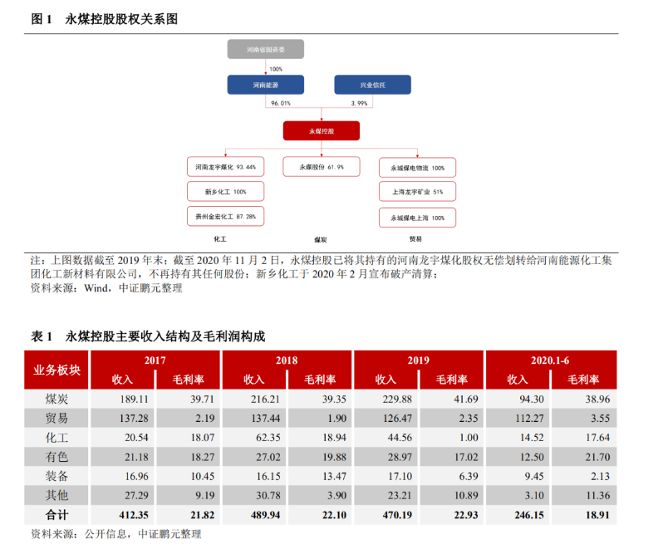Click the 126.47 cell
668x554 pixels.
[x=386, y=418]
